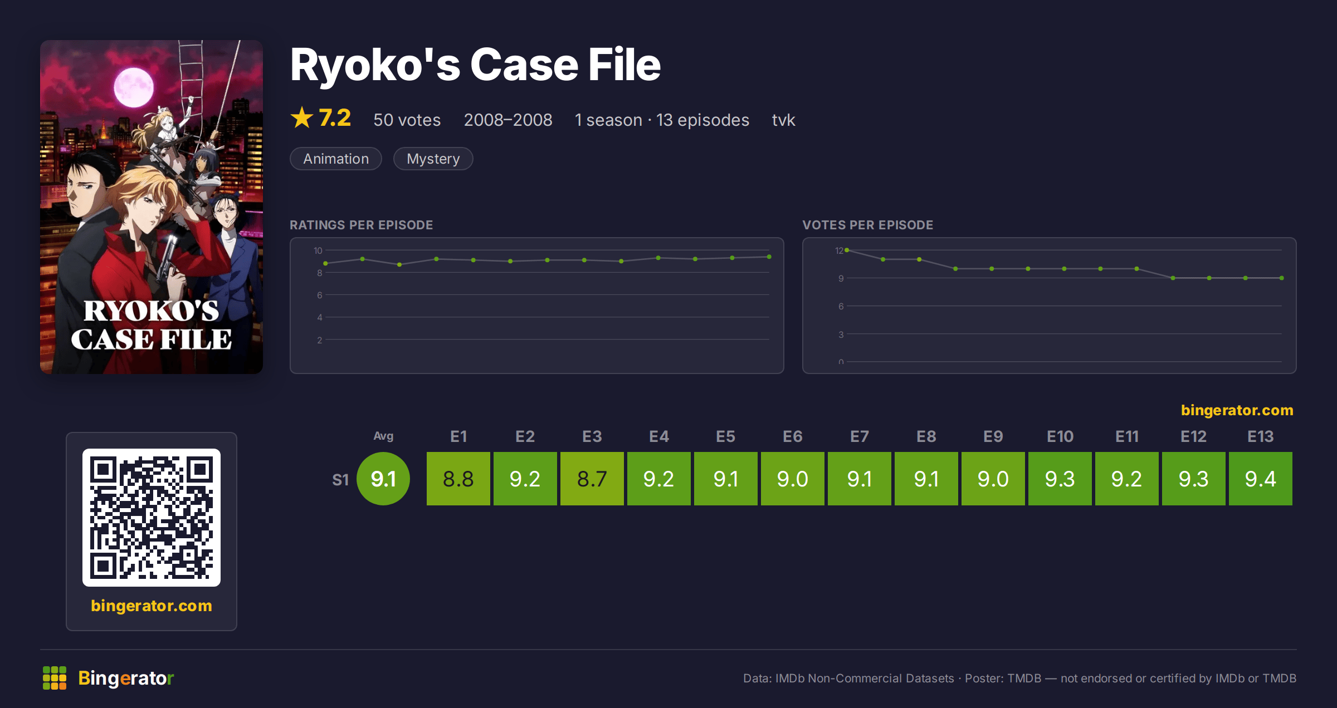Select the E6 column header
Viewport: 1337px width, 708px height.
[793, 436]
